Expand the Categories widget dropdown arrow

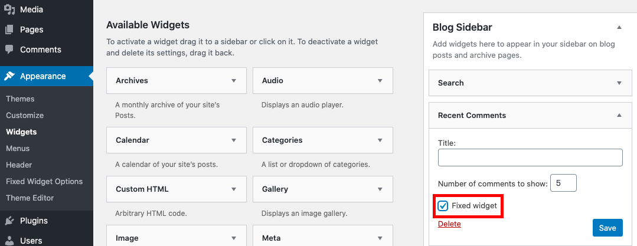coord(380,140)
